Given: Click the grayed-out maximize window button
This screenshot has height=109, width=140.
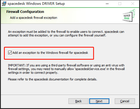Looking at the screenshot, I should point(120,4).
